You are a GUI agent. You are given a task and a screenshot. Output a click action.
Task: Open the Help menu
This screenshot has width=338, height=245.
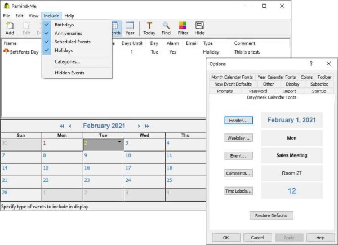(x=69, y=16)
